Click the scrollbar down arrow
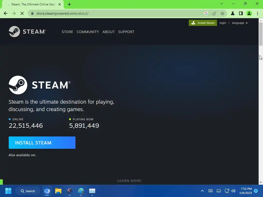Screen dimensions: 263x197 (261, 182)
